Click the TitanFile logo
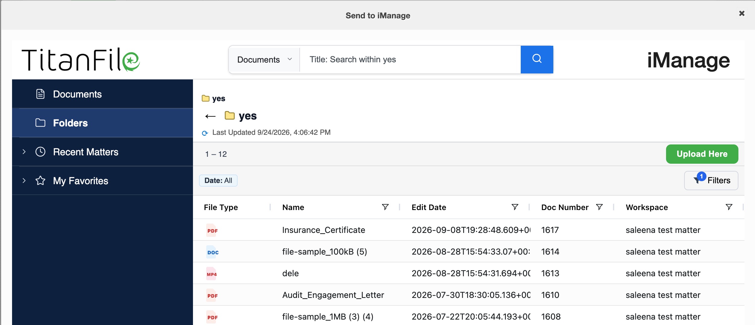The height and width of the screenshot is (325, 755). click(81, 60)
